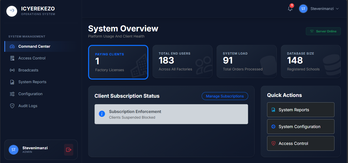Click the ICYEREKEZO round logo
Viewport: 348px width, 163px height.
click(12, 11)
